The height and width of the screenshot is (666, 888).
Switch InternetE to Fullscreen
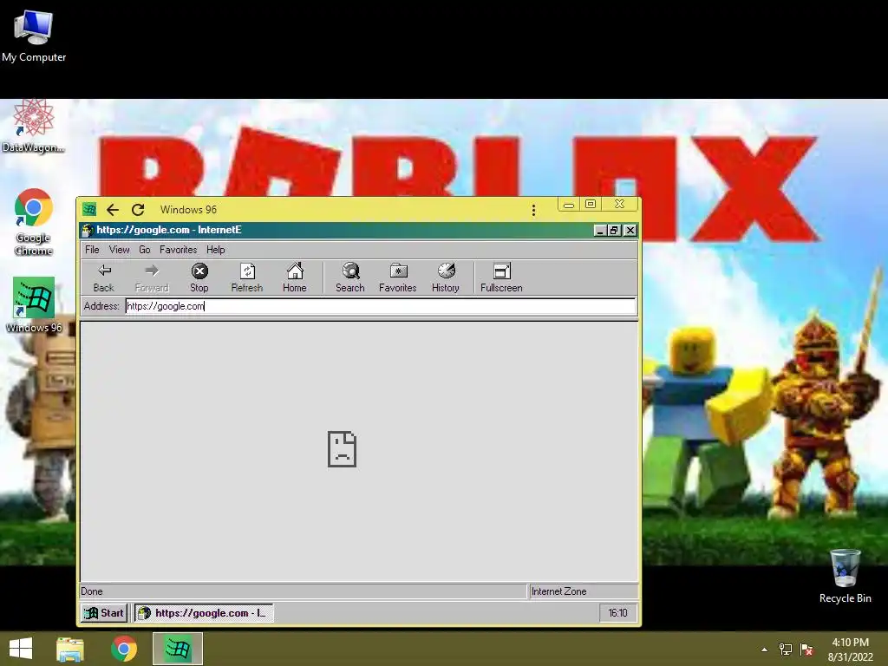click(501, 277)
